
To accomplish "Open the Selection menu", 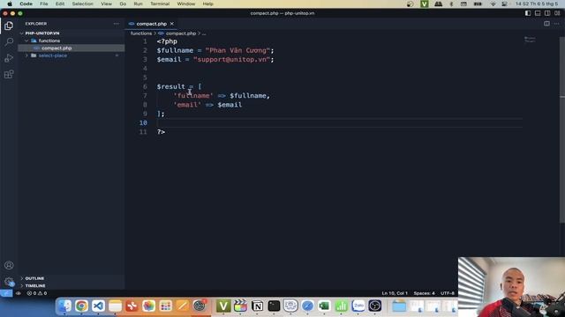I will pyautogui.click(x=82, y=4).
